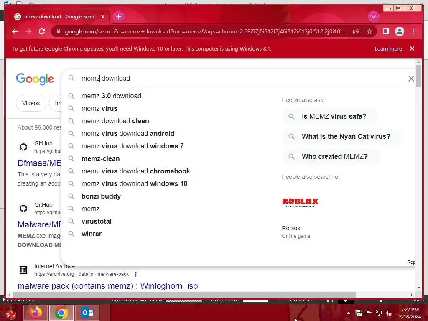The width and height of the screenshot is (428, 321).
Task: Open the Malware/ME GitHub result title
Action: click(x=40, y=224)
